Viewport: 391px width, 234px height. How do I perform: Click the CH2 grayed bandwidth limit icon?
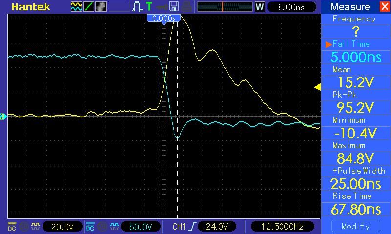(x=102, y=227)
